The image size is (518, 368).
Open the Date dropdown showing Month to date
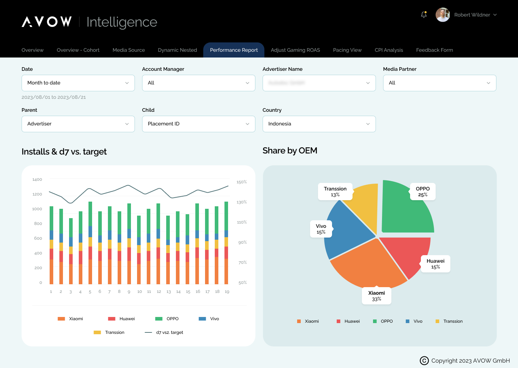pos(78,83)
